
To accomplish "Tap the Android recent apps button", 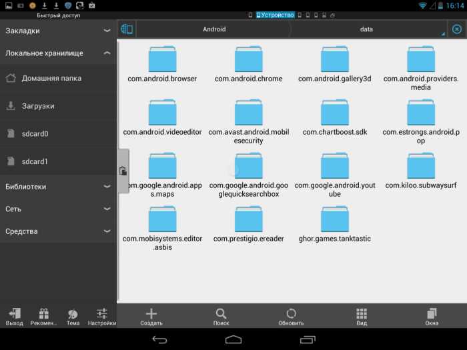I will pyautogui.click(x=308, y=339).
